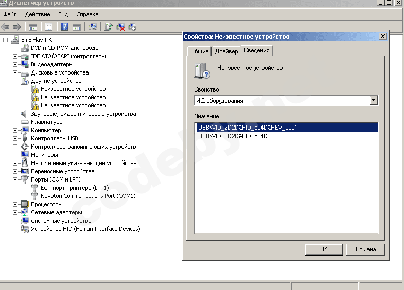The height and width of the screenshot is (290, 404).
Task: Open the Действие menu
Action: pyautogui.click(x=38, y=14)
